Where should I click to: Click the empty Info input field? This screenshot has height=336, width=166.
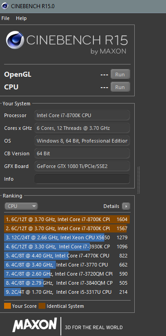(82, 179)
